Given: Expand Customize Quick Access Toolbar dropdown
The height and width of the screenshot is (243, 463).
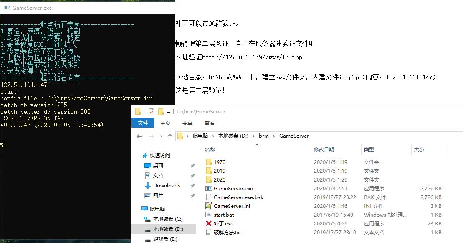Looking at the screenshot, I should [169, 112].
